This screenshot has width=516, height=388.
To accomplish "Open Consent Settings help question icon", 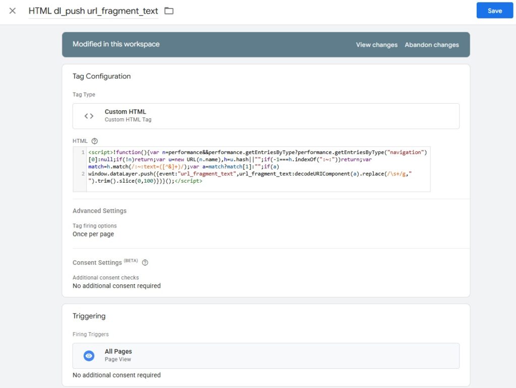I will tap(145, 263).
